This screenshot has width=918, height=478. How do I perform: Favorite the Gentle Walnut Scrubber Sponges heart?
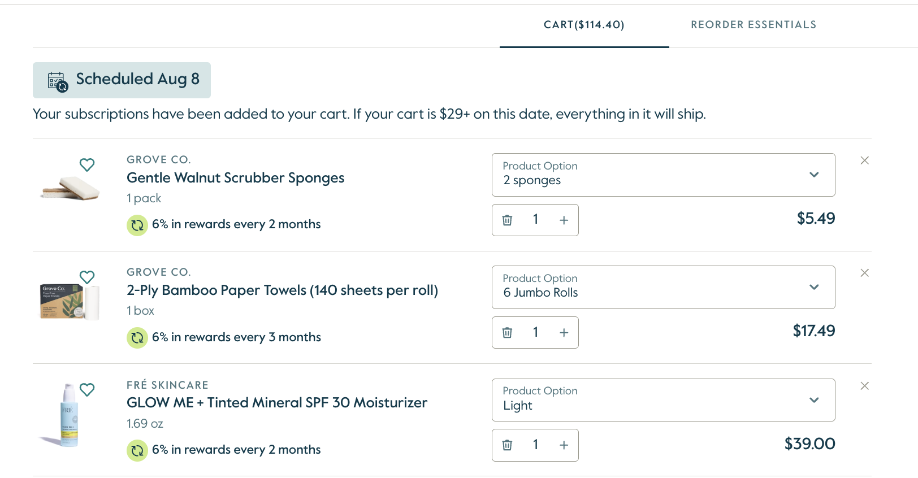tap(87, 165)
